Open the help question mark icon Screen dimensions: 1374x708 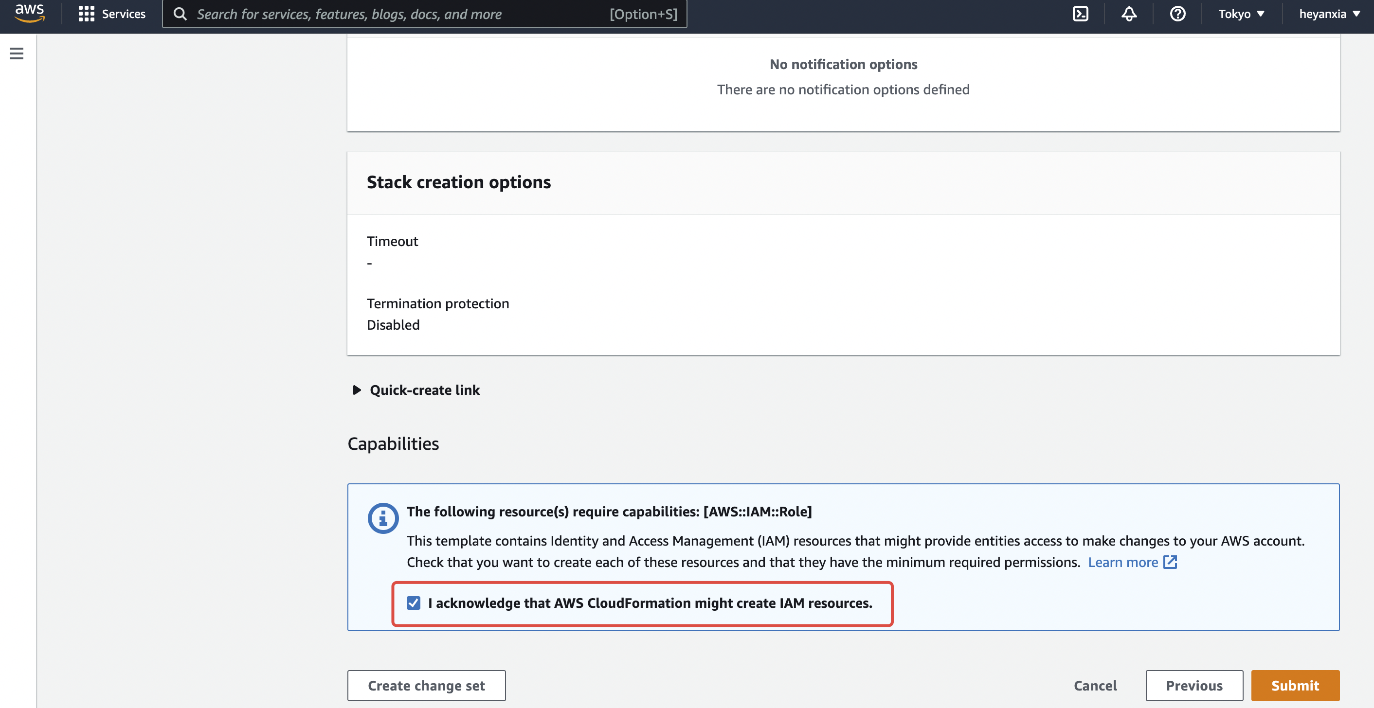pos(1177,14)
